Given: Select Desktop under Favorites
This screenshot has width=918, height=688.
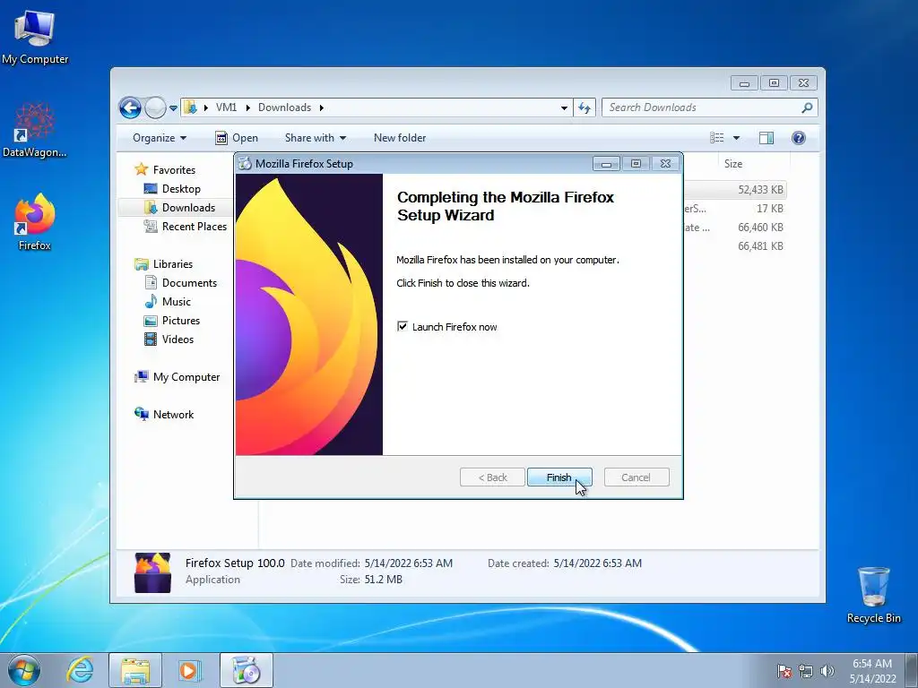Looking at the screenshot, I should click(x=181, y=189).
